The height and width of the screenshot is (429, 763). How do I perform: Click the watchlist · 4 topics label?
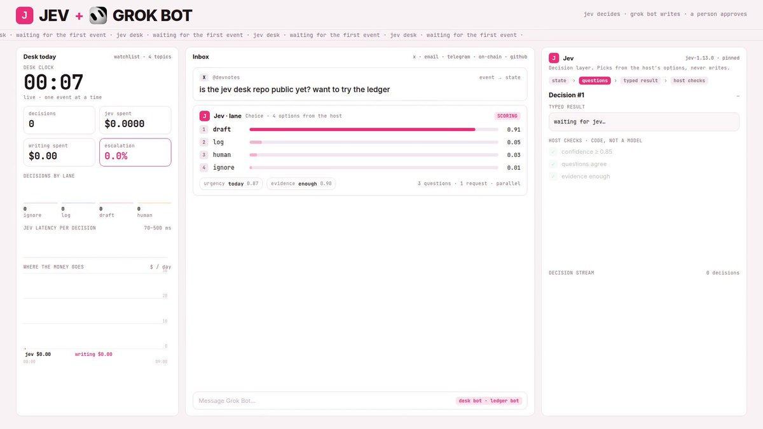[142, 57]
